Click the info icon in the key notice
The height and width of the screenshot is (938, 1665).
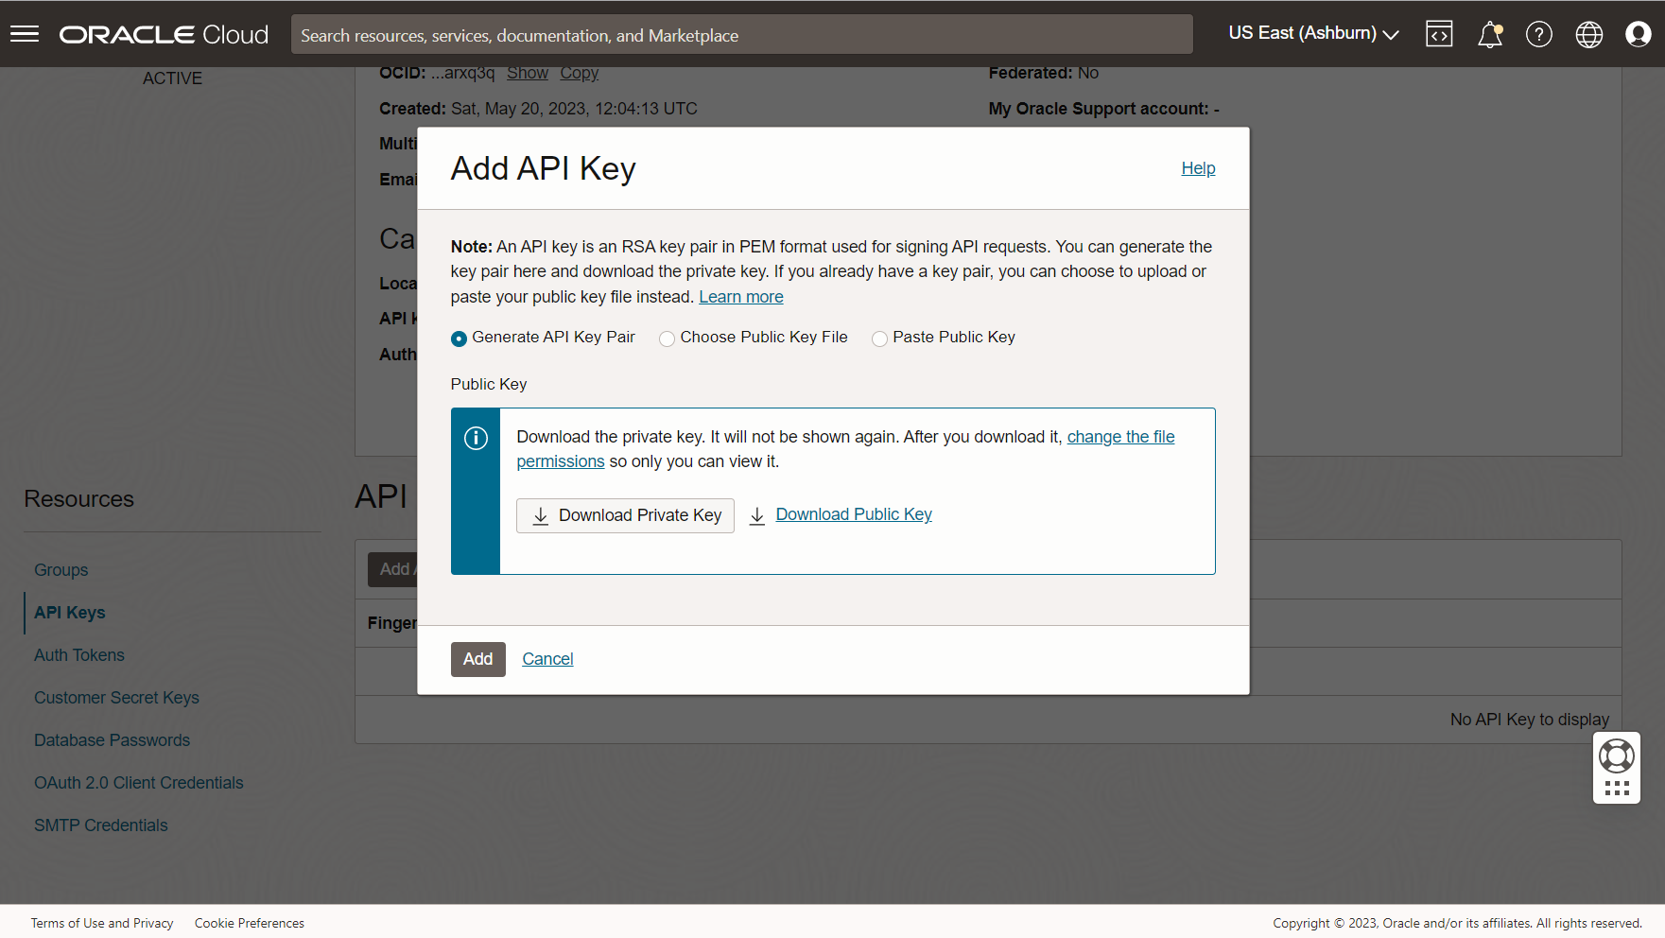(476, 439)
